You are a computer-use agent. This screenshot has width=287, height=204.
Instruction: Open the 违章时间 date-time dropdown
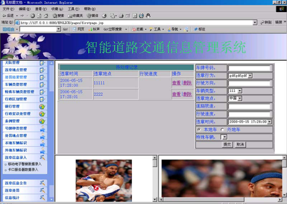[x=250, y=122]
